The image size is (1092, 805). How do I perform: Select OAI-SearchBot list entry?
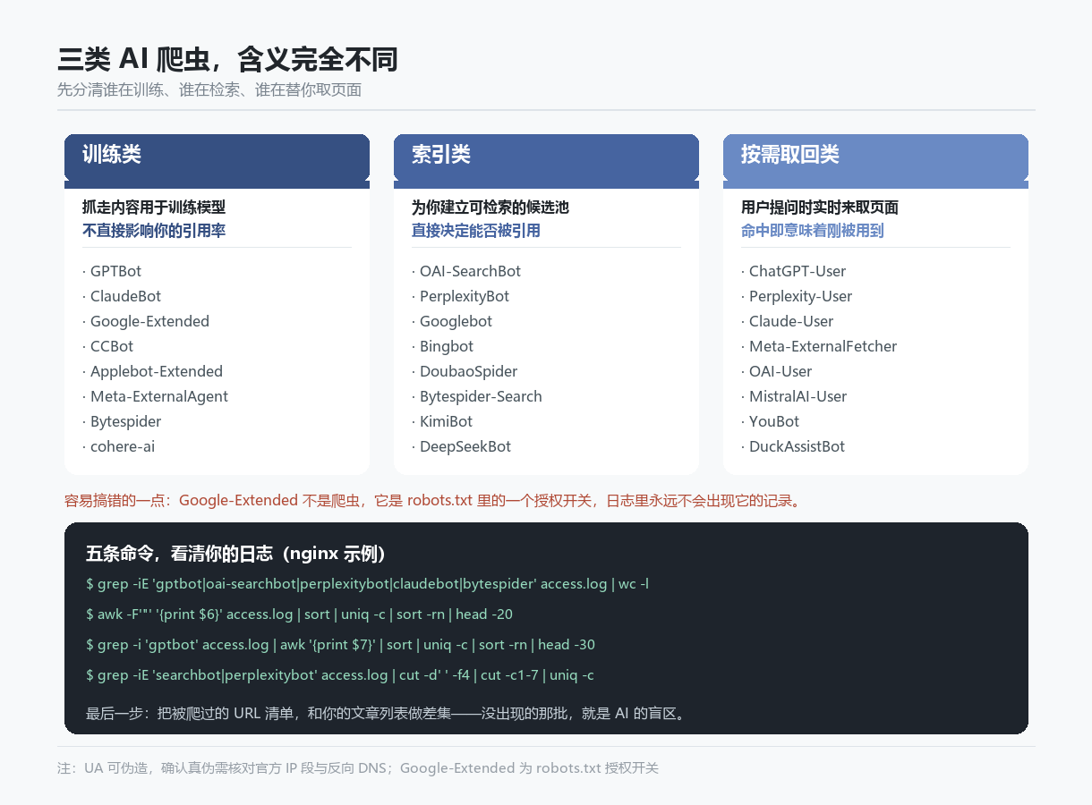(x=466, y=271)
